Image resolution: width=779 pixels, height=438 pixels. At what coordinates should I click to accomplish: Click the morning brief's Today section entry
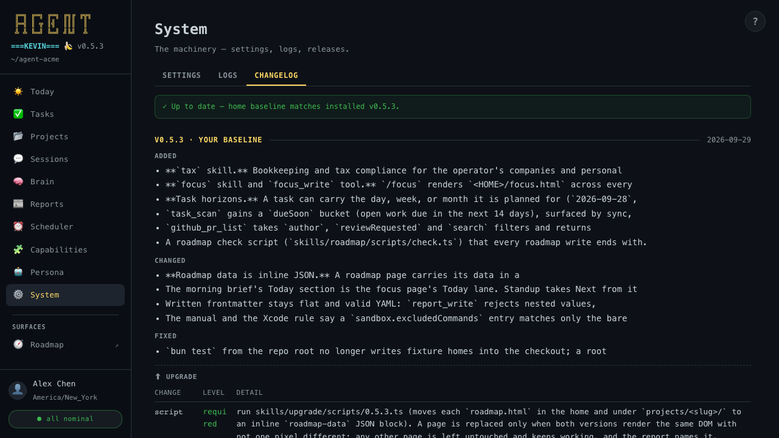point(401,289)
